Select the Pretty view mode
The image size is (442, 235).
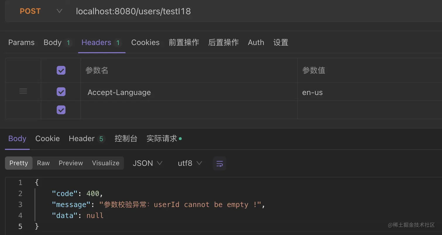pos(19,163)
